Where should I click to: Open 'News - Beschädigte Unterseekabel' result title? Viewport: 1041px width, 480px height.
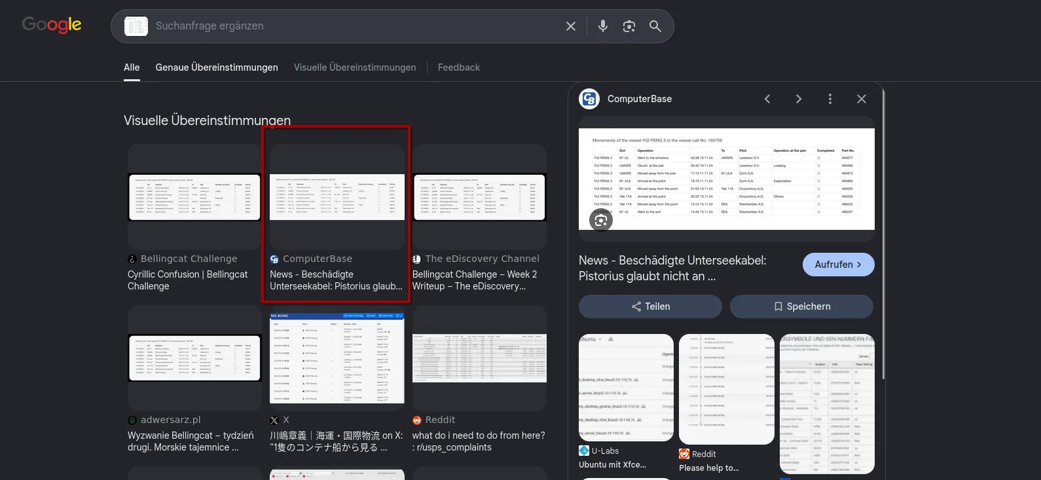336,280
